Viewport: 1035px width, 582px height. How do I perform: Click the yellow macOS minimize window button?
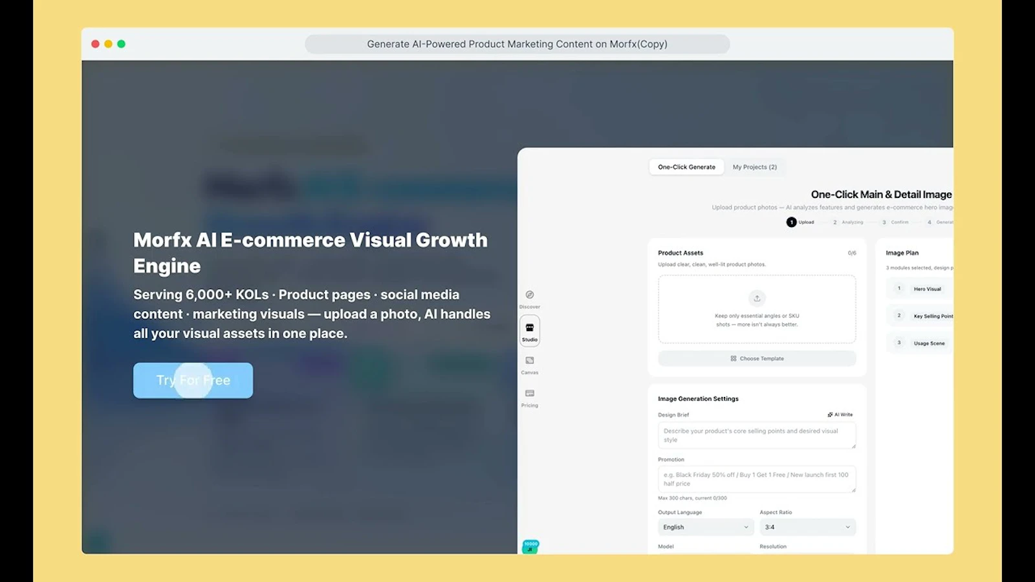pyautogui.click(x=108, y=44)
